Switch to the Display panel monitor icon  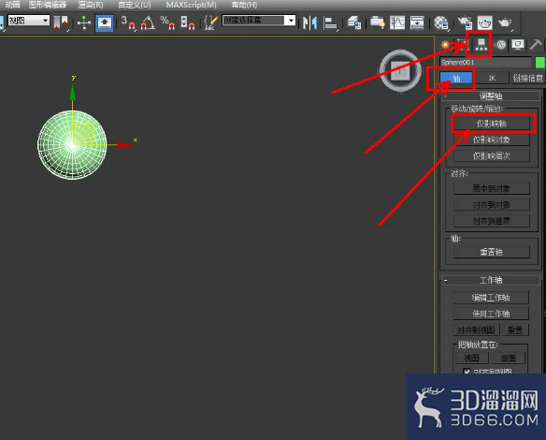click(518, 45)
